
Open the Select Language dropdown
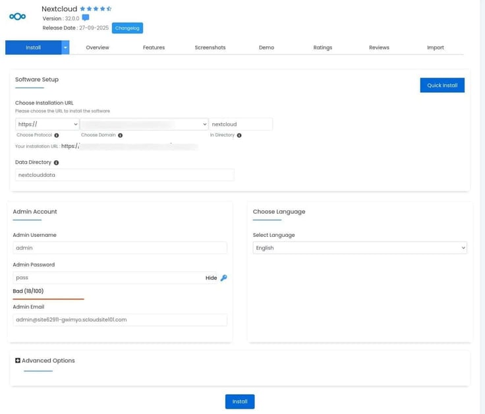[x=360, y=247]
